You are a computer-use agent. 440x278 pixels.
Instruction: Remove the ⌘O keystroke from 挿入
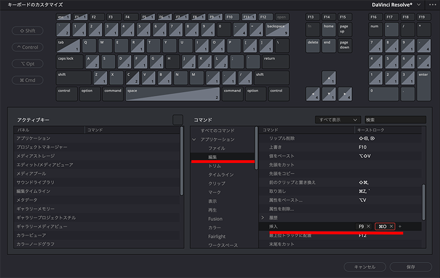391,226
